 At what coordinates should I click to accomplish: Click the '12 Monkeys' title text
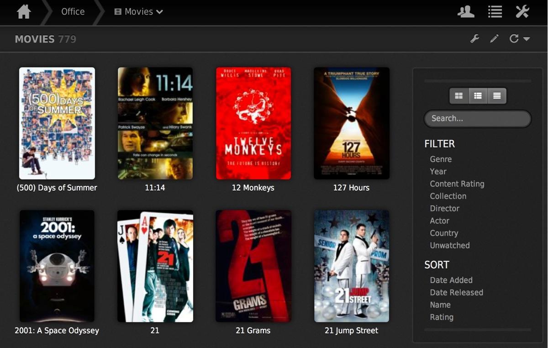[x=253, y=188]
